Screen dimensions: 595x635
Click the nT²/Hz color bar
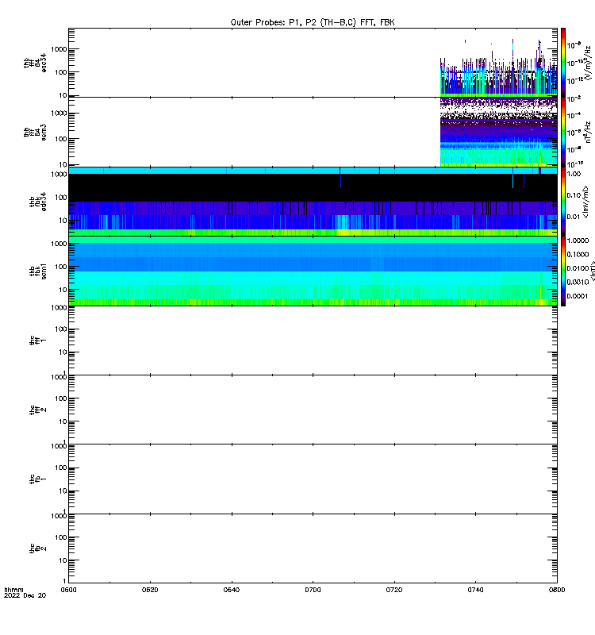pyautogui.click(x=562, y=132)
